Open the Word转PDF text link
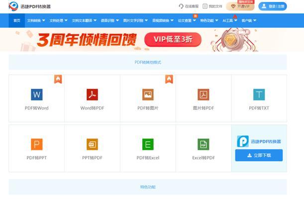 92,108
